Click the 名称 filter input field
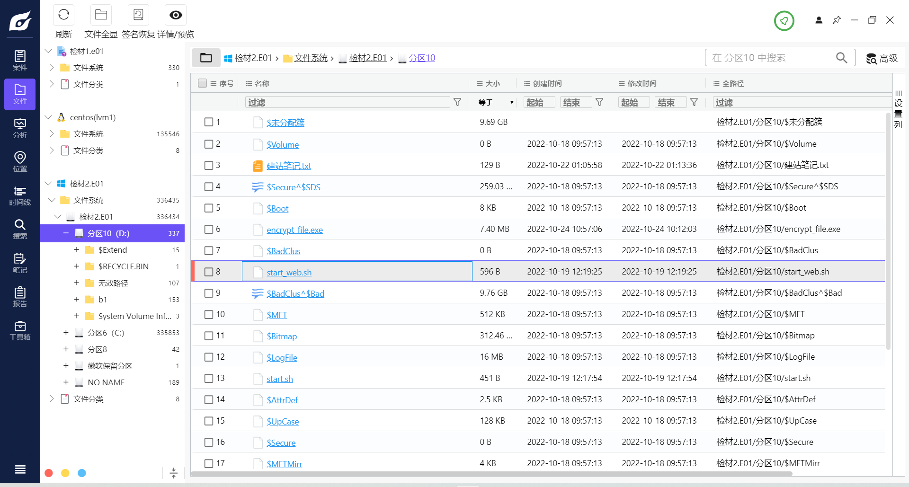 [x=348, y=102]
